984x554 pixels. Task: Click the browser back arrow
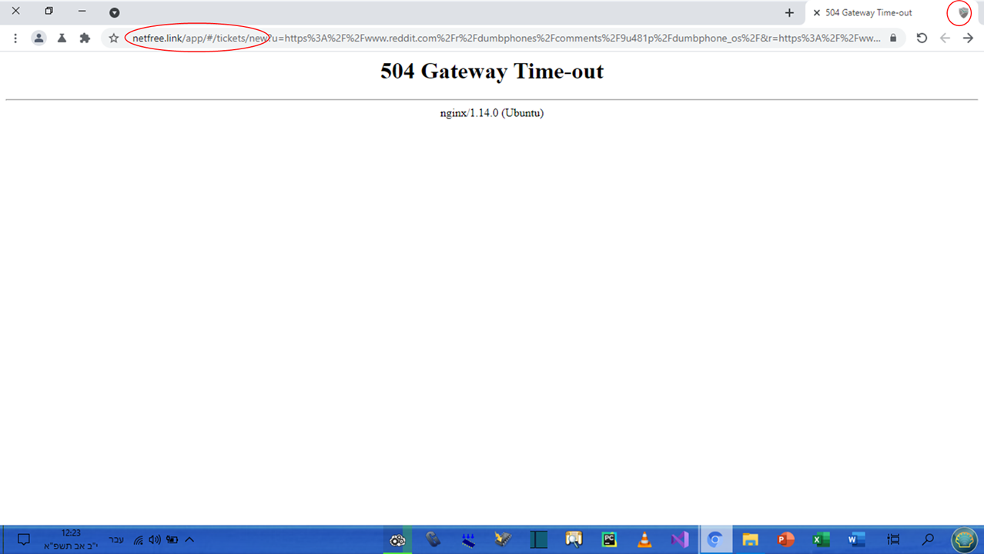pos(945,38)
